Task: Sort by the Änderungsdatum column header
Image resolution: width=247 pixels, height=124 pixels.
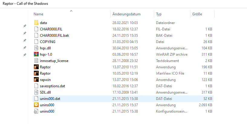Action: click(126, 14)
